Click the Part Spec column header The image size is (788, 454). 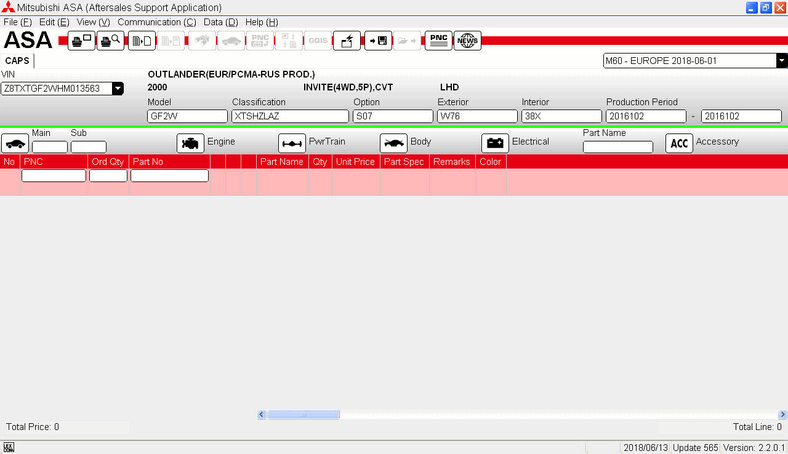pyautogui.click(x=404, y=162)
